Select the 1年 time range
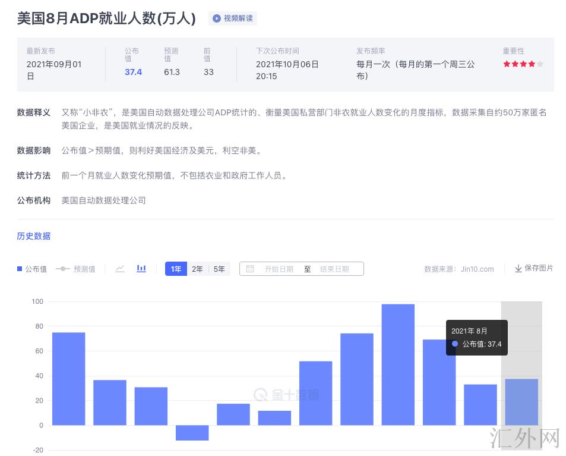The image size is (566, 456). [176, 269]
